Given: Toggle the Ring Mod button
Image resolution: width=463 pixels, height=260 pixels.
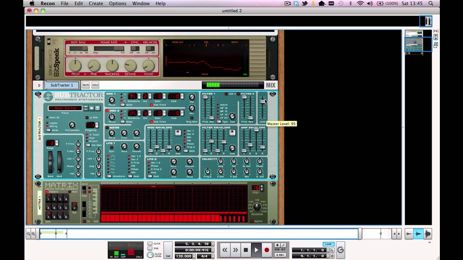Looking at the screenshot, I should tap(192, 117).
